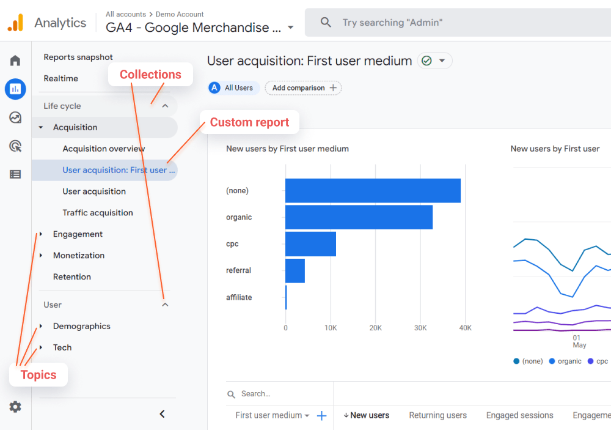Select User acquisition: First user report
The height and width of the screenshot is (430, 611).
104,170
